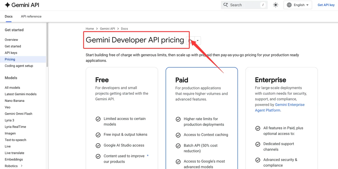This screenshot has height=169, width=338.
Task: Click check icon beside Higher rate limits
Action: pyautogui.click(x=178, y=119)
